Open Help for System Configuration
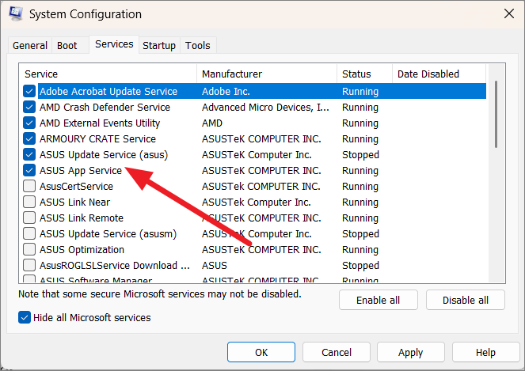The image size is (525, 371). click(485, 352)
